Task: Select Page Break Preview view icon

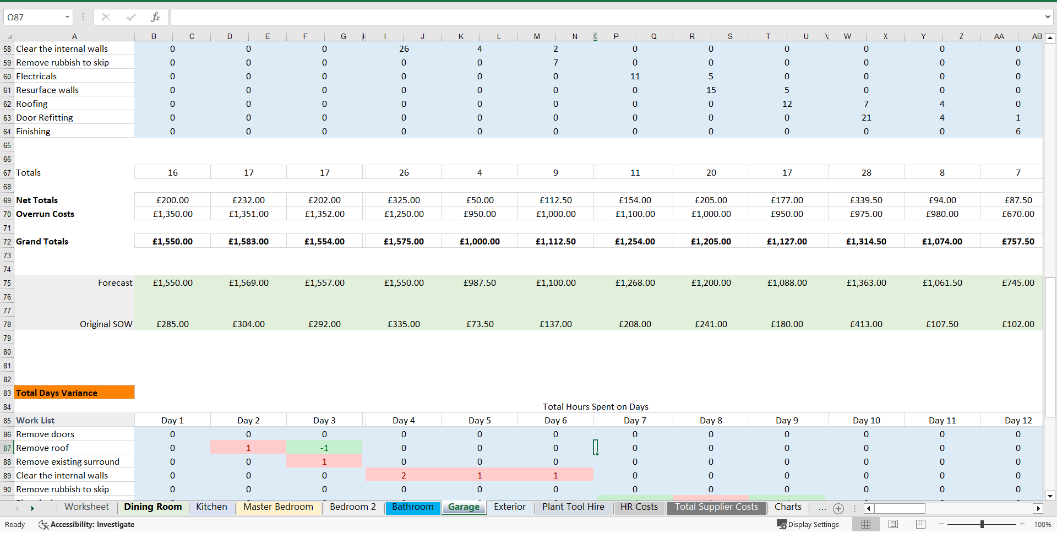Action: point(919,524)
